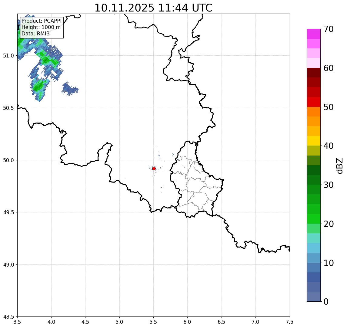Pick the yellow colorbar segment just above 40

coord(314,141)
